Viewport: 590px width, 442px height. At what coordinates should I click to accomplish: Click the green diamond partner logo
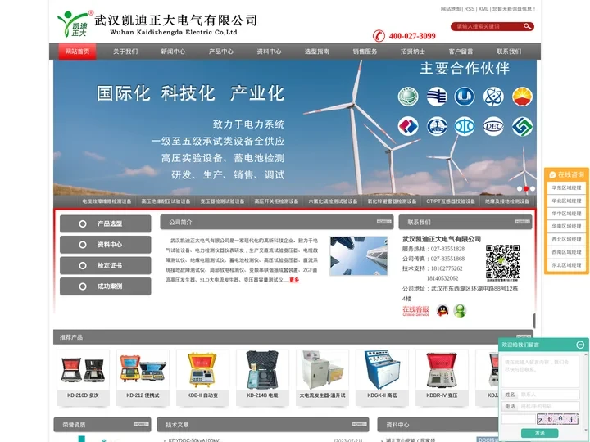(x=522, y=126)
